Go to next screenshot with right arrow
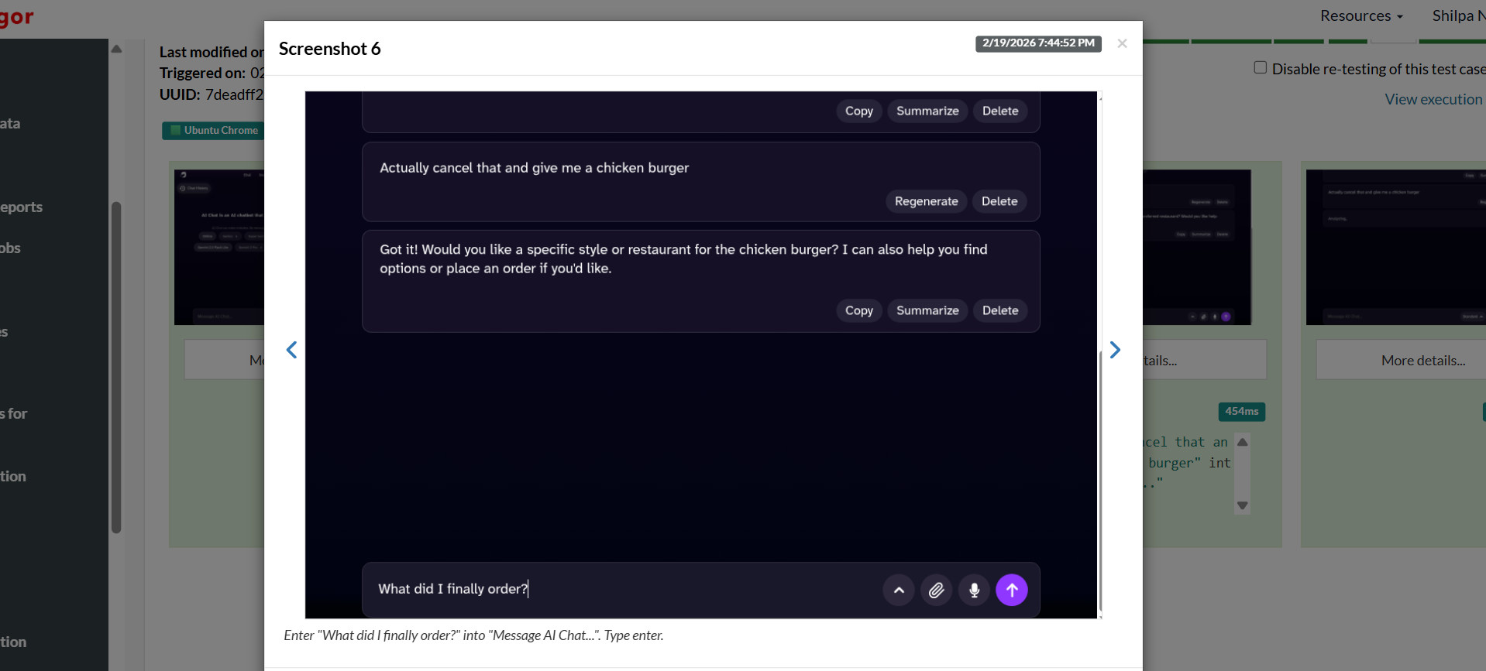Viewport: 1486px width, 671px height. click(1115, 350)
